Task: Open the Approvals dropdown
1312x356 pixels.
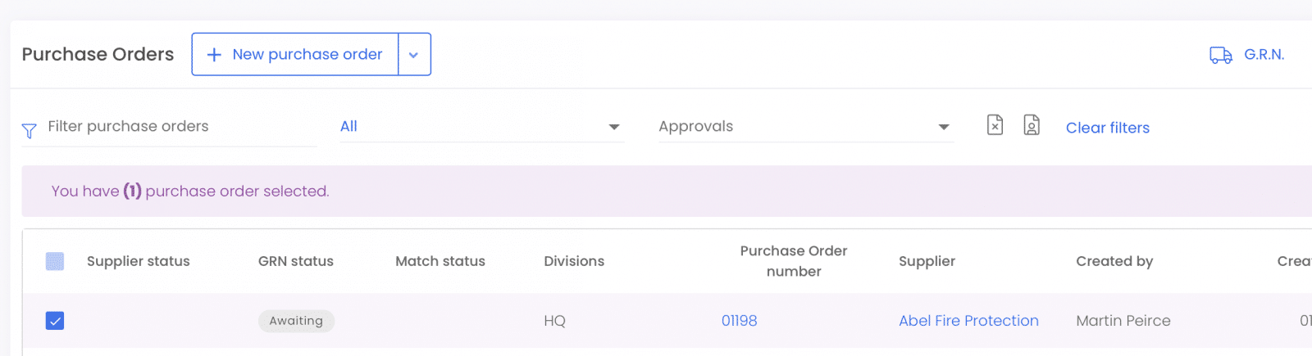Action: coord(806,127)
